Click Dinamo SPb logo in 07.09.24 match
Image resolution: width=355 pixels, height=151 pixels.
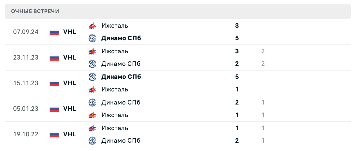pyautogui.click(x=92, y=38)
